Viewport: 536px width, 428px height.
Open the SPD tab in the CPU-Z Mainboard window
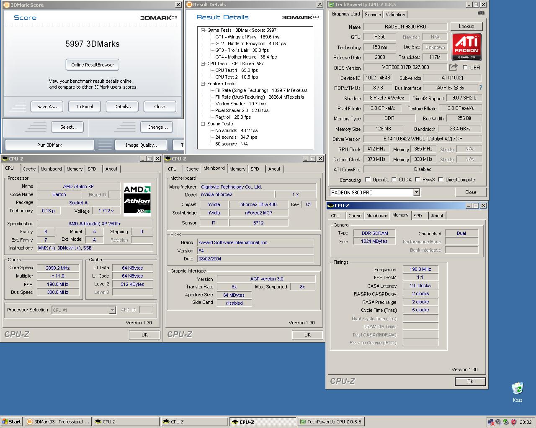pos(255,169)
